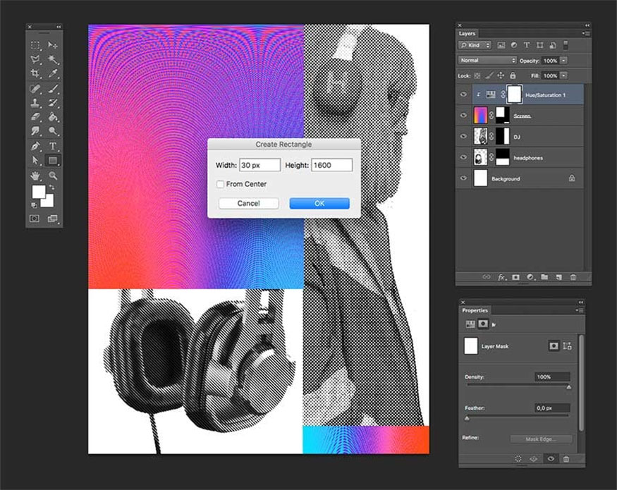Enable the From Center checkbox
Screen dimensions: 617x490
click(221, 184)
